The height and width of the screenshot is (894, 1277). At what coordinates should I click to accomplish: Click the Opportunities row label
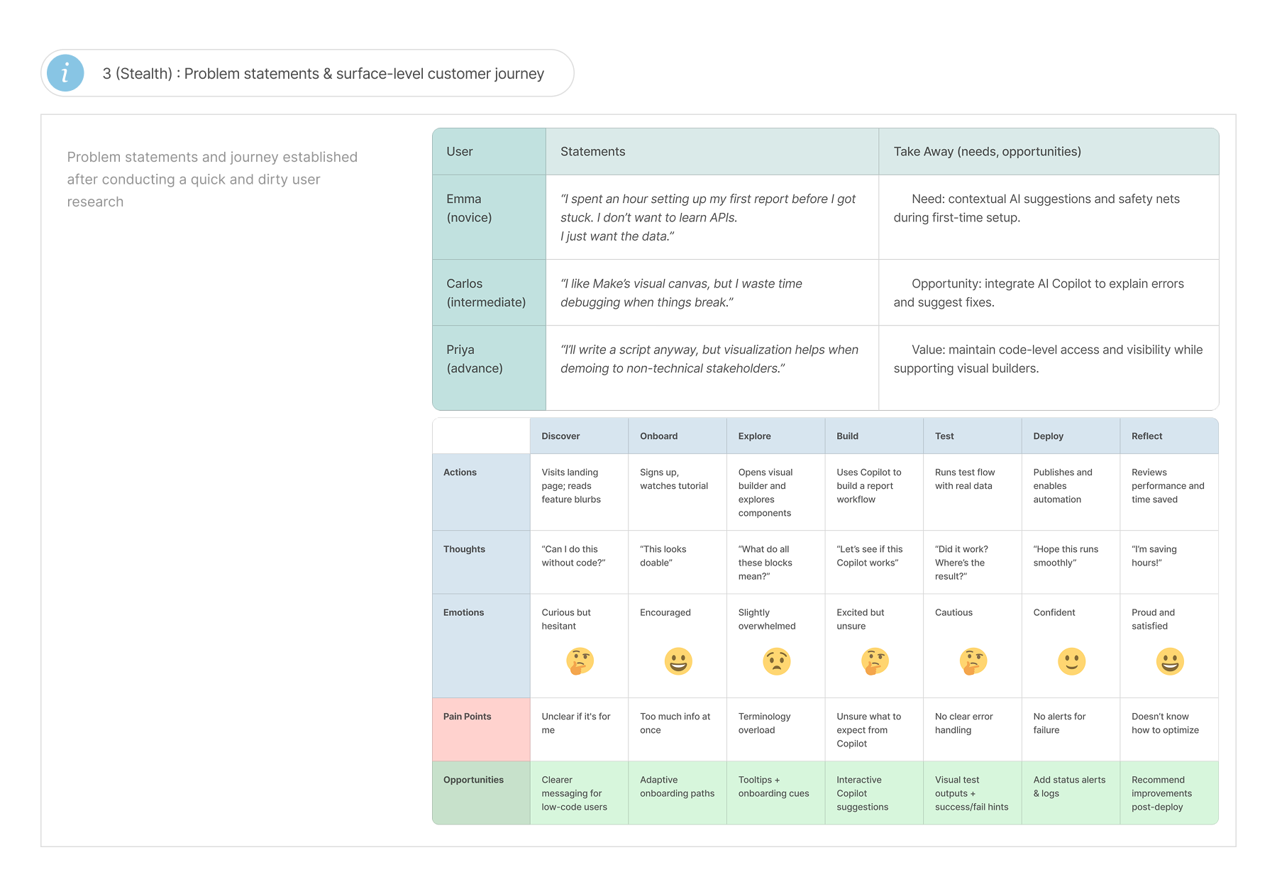point(481,793)
